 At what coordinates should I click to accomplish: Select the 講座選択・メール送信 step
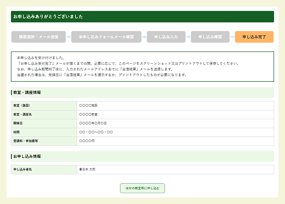pos(39,37)
